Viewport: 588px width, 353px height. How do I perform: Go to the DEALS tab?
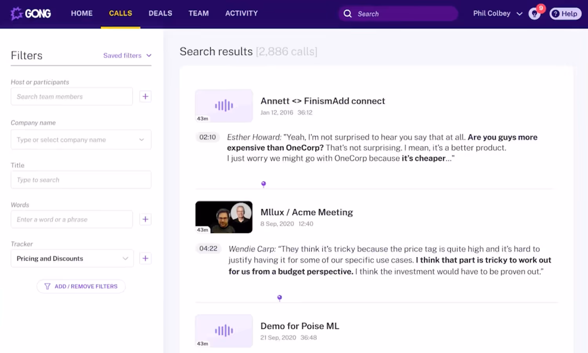coord(160,13)
